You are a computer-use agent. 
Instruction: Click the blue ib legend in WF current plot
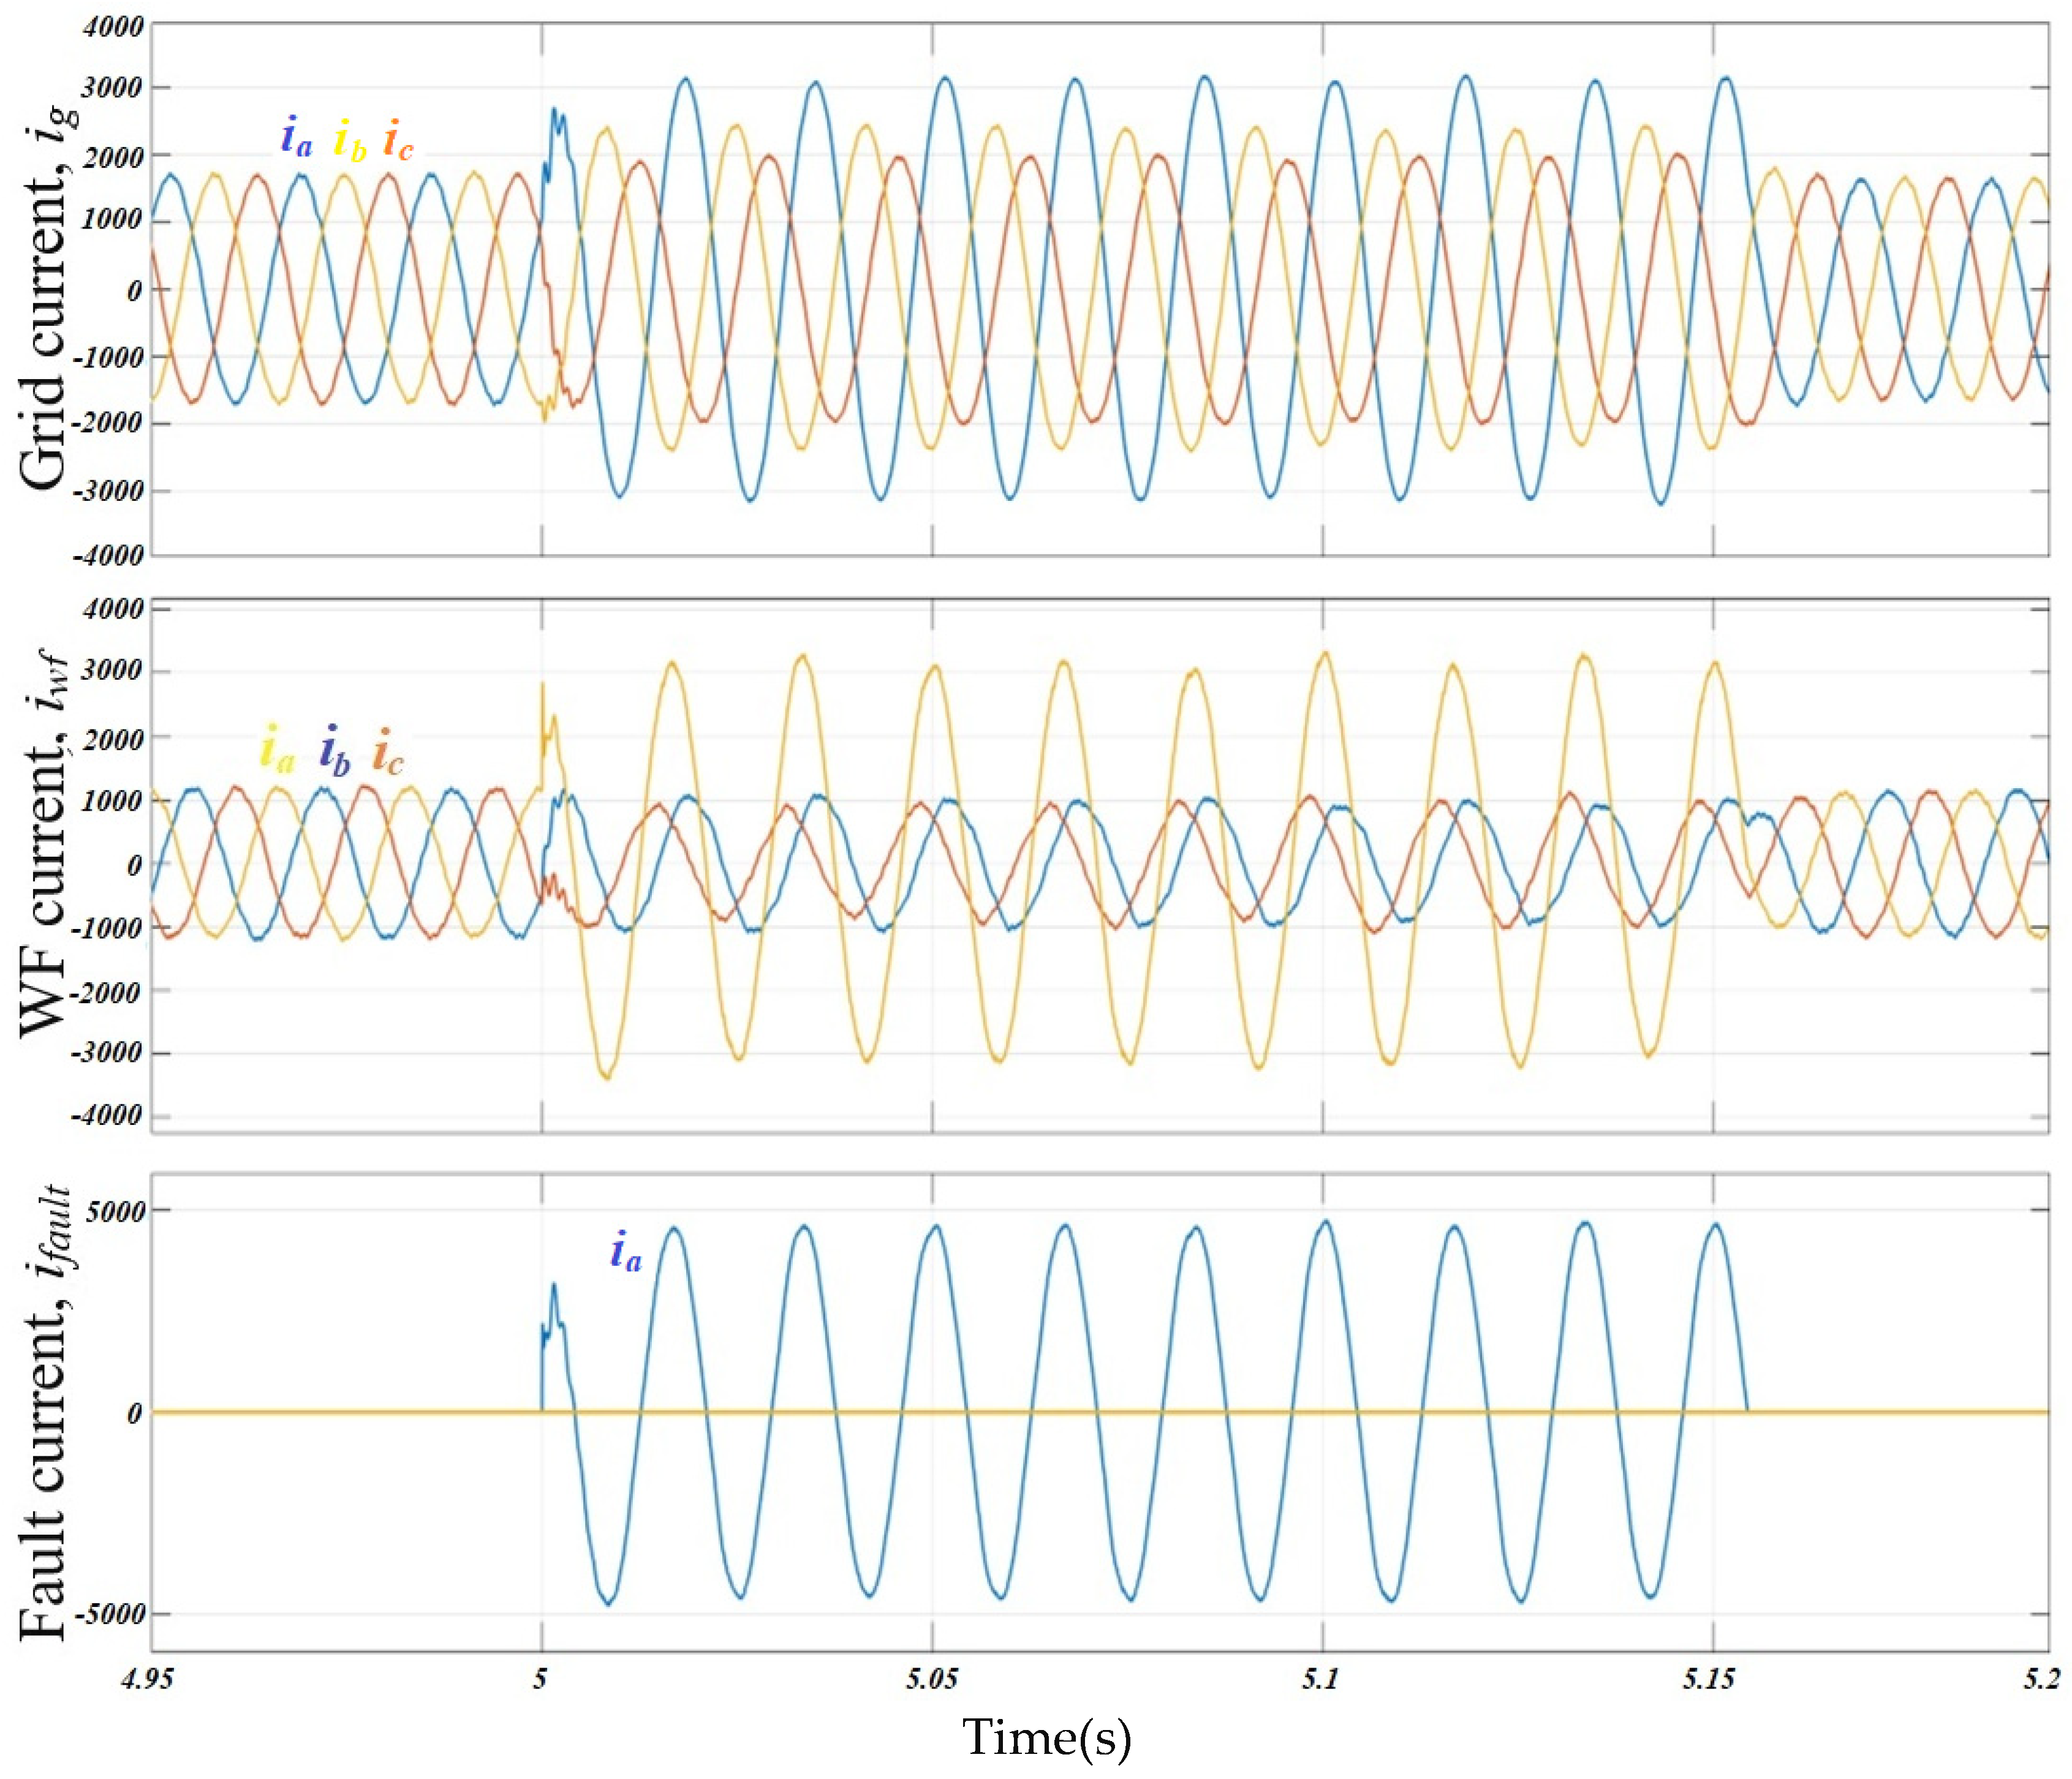(x=335, y=751)
